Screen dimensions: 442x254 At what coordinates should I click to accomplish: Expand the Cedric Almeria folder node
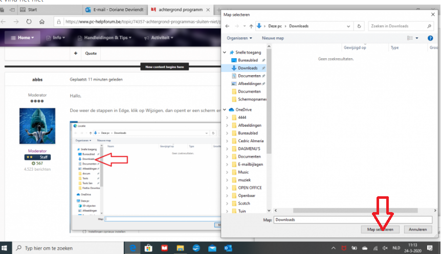pyautogui.click(x=227, y=141)
